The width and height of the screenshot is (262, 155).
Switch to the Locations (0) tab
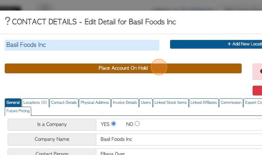tap(35, 103)
